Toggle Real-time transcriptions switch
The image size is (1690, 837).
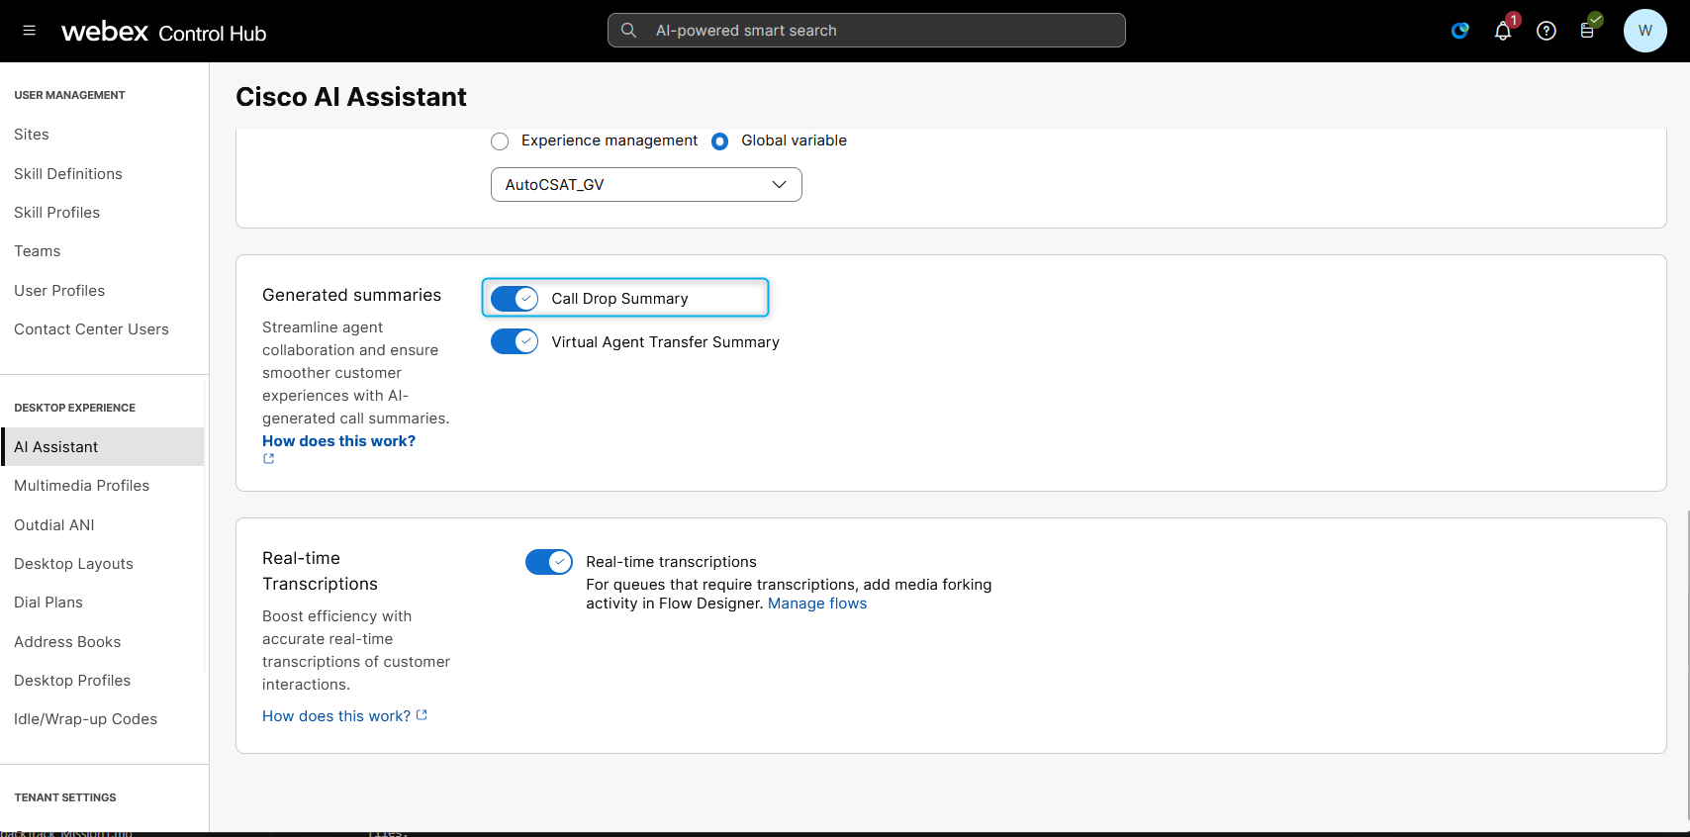549,562
